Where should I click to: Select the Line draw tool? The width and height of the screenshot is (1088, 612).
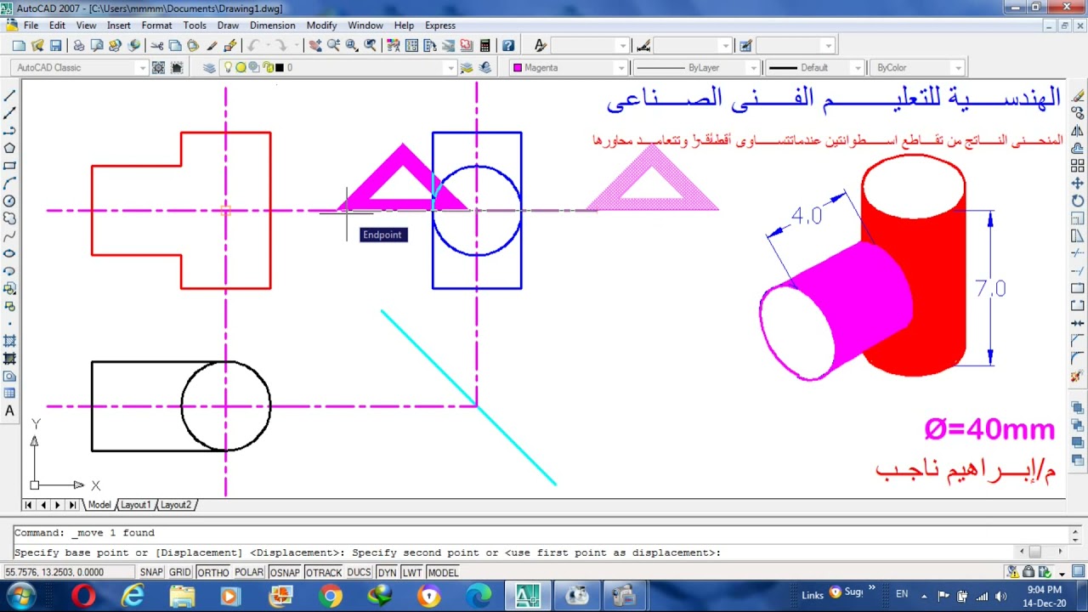(10, 95)
